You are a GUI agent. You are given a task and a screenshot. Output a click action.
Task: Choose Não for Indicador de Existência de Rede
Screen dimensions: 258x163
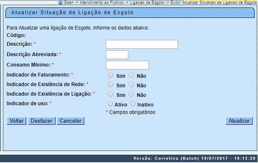pyautogui.click(x=131, y=84)
